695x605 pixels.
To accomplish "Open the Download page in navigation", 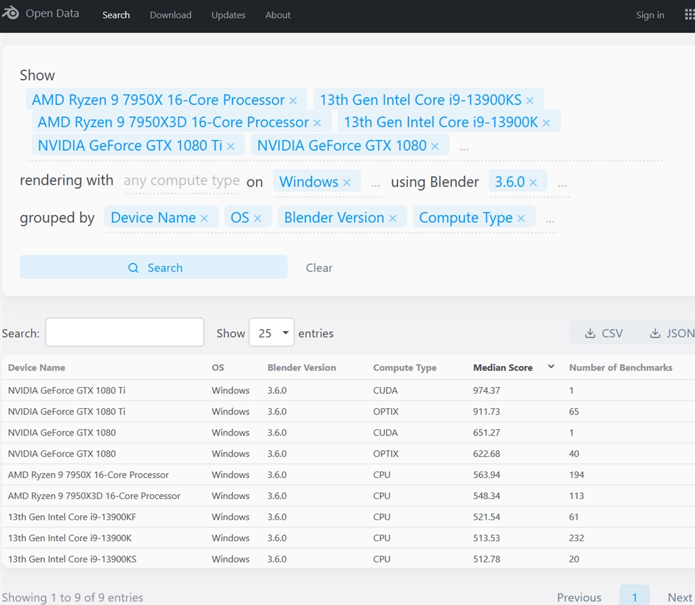I will (x=170, y=15).
